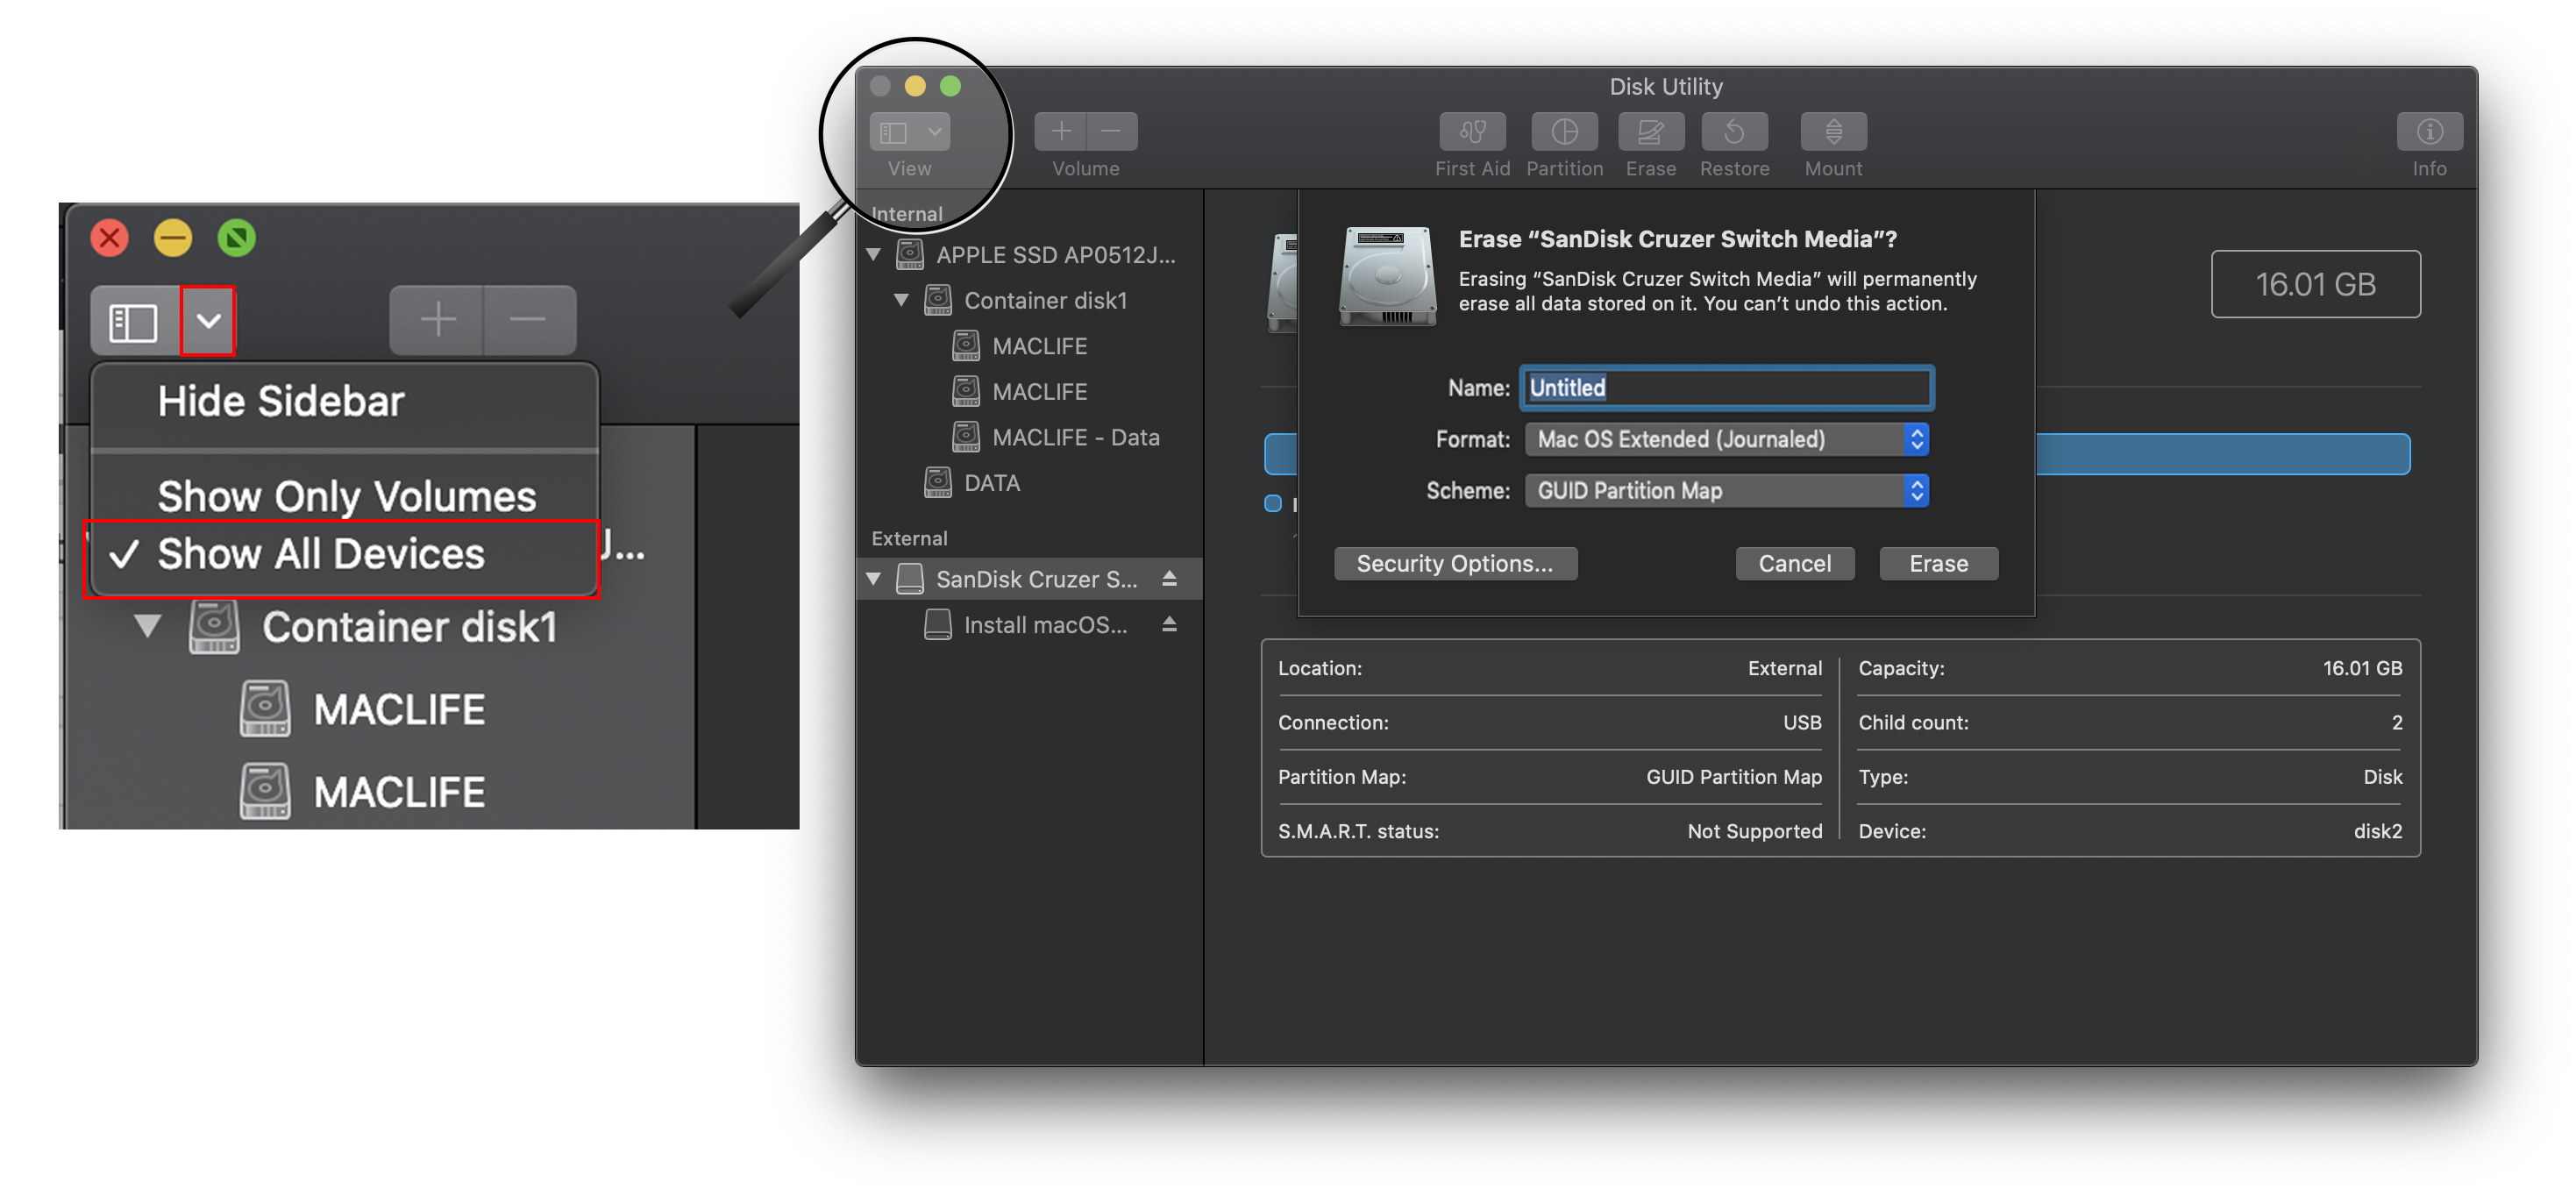Cancel the erase operation
2576x1196 pixels.
1794,563
